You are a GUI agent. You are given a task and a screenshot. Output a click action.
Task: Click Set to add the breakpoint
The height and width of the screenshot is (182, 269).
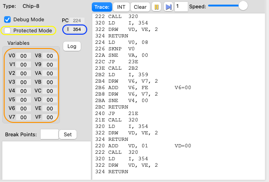coord(68,134)
